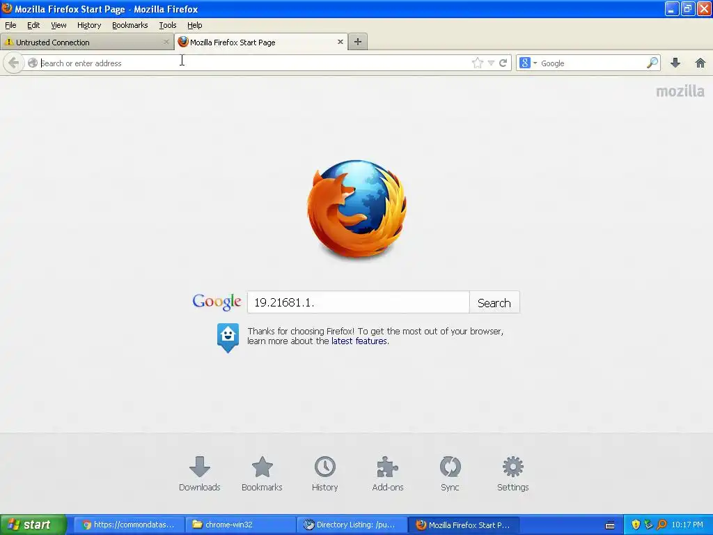Open the Tools menu
The image size is (713, 535).
(168, 25)
